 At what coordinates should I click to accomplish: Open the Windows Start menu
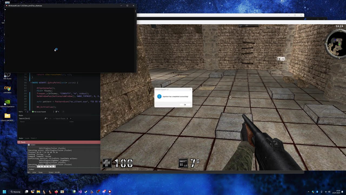point(4,192)
